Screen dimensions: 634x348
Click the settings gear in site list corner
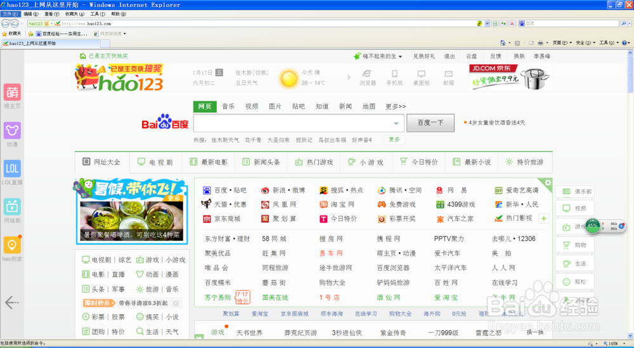click(548, 183)
